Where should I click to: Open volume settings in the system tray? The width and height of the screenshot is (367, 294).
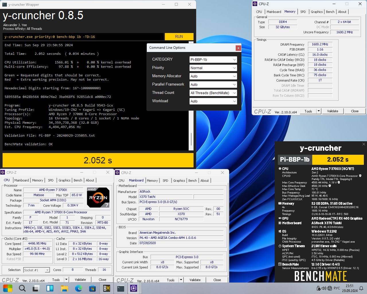tap(324, 288)
